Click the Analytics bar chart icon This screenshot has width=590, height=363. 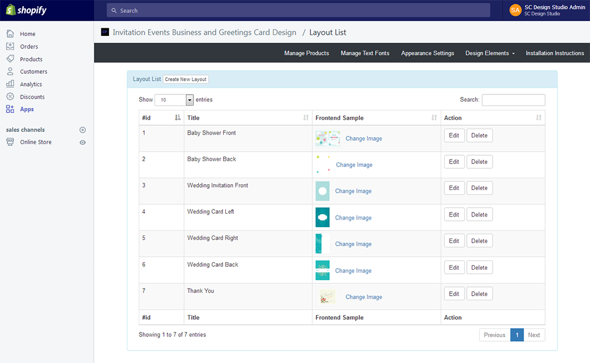click(10, 84)
